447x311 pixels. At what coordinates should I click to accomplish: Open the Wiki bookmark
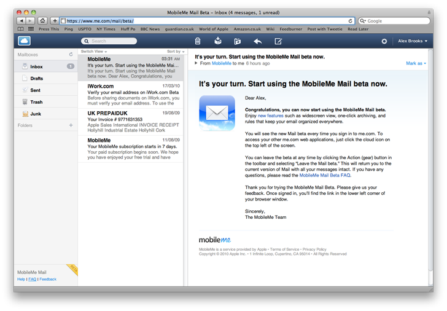click(x=270, y=29)
